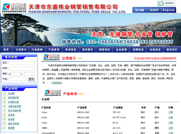Click the 详细信息 link after company intro
This screenshot has height=134, width=181.
(57, 83)
